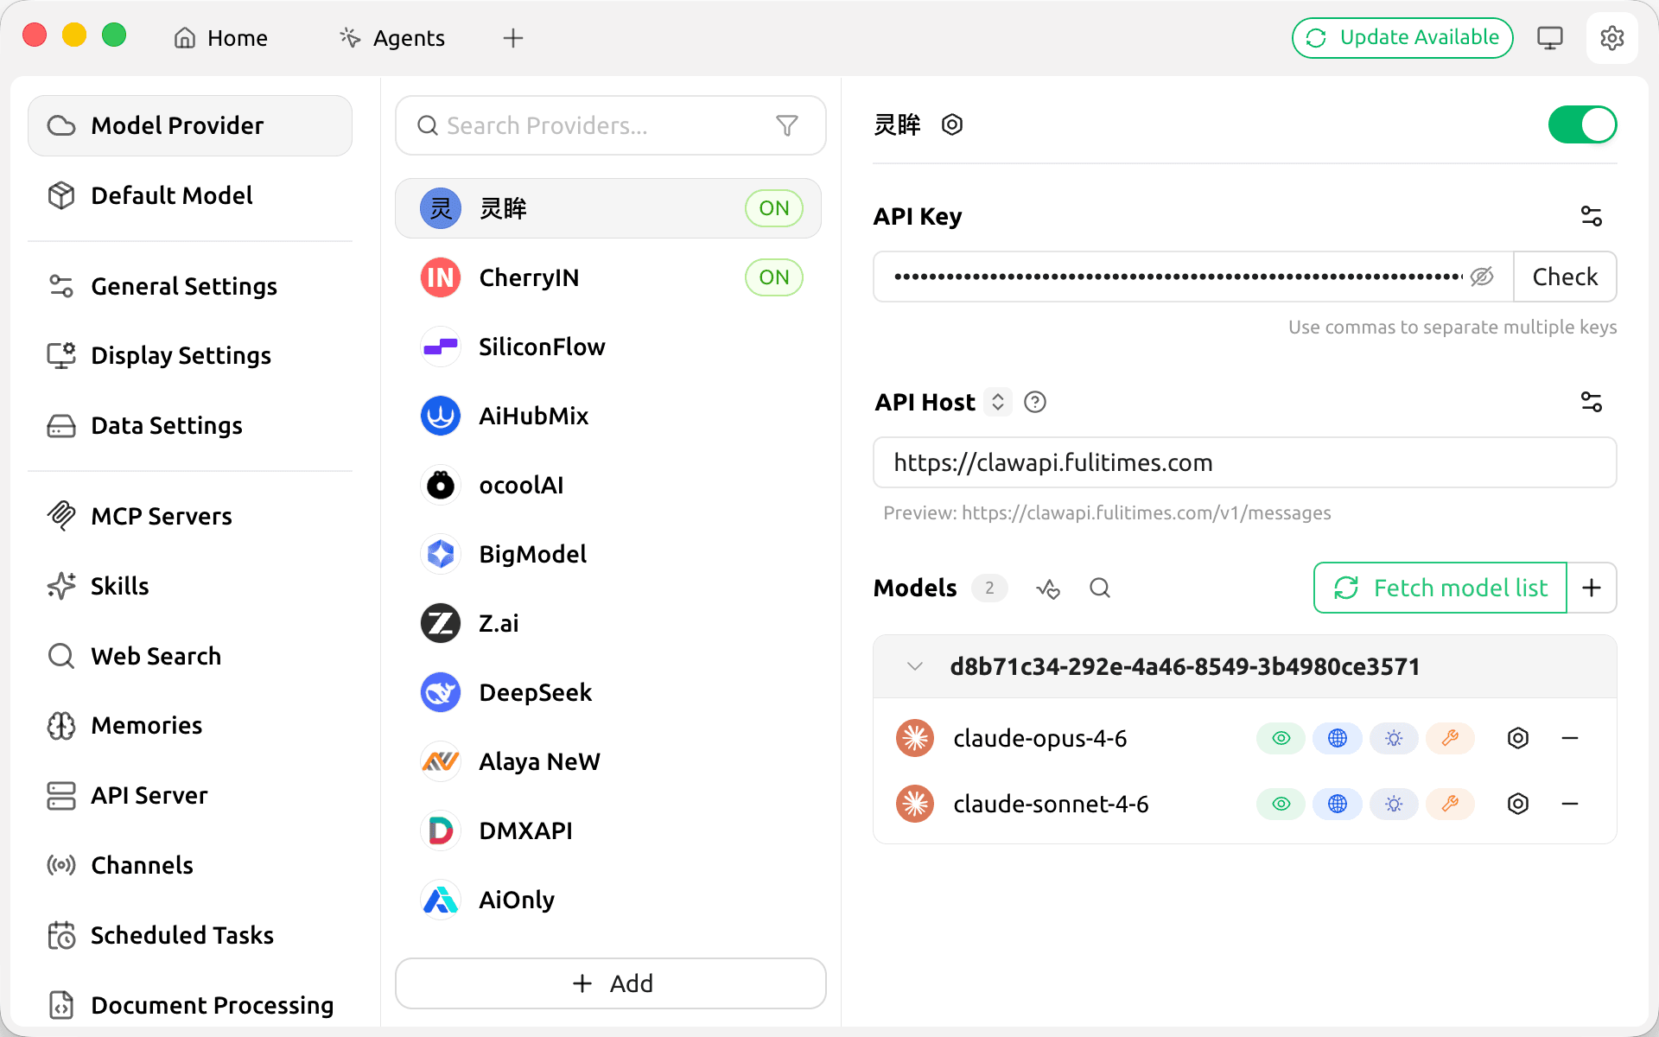Image resolution: width=1659 pixels, height=1037 pixels.
Task: Go to Display Settings
Action: pos(190,355)
